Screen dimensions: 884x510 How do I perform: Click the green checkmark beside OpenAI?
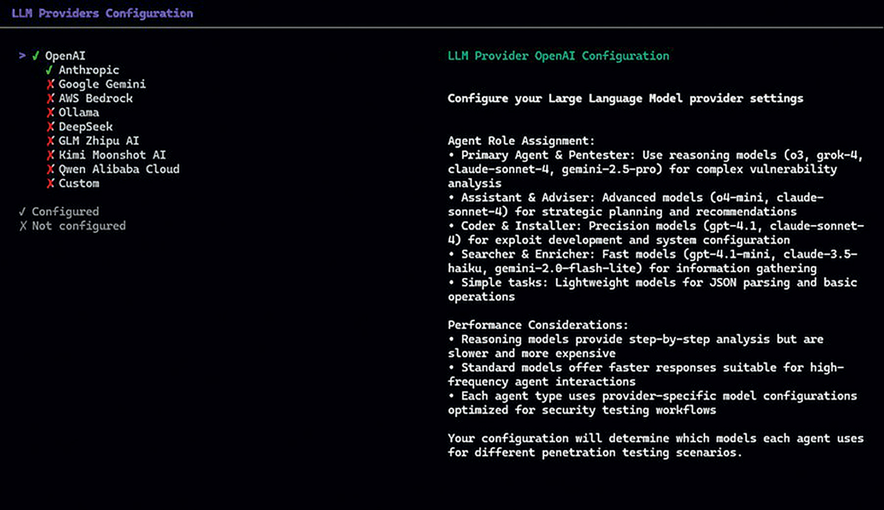pyautogui.click(x=36, y=56)
